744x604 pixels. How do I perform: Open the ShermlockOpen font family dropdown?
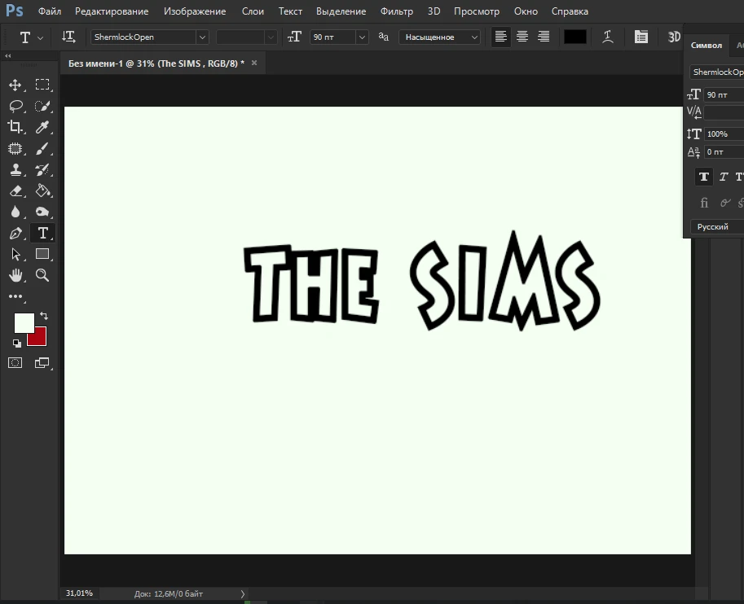[202, 37]
